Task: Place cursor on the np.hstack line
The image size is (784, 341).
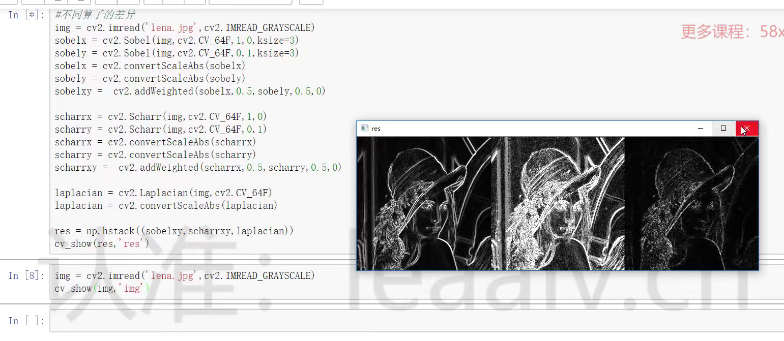Action: pyautogui.click(x=174, y=231)
